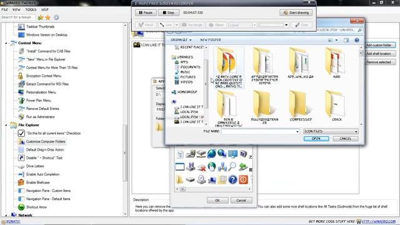Toggle the preview pane icon
Screen dimensions: 400x225
346,40
